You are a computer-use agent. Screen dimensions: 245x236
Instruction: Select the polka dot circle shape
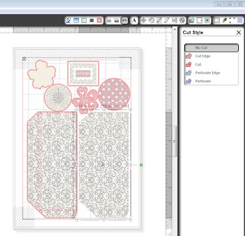(x=114, y=94)
